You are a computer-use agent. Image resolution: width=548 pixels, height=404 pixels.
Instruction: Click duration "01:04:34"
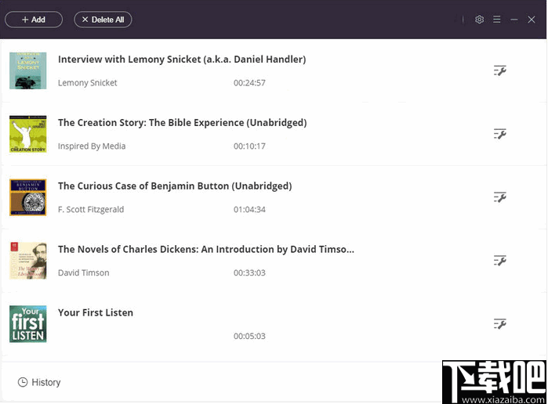[x=249, y=210]
